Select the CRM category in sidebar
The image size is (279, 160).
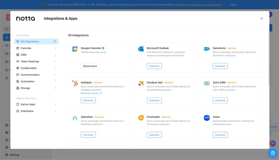[x=23, y=55]
